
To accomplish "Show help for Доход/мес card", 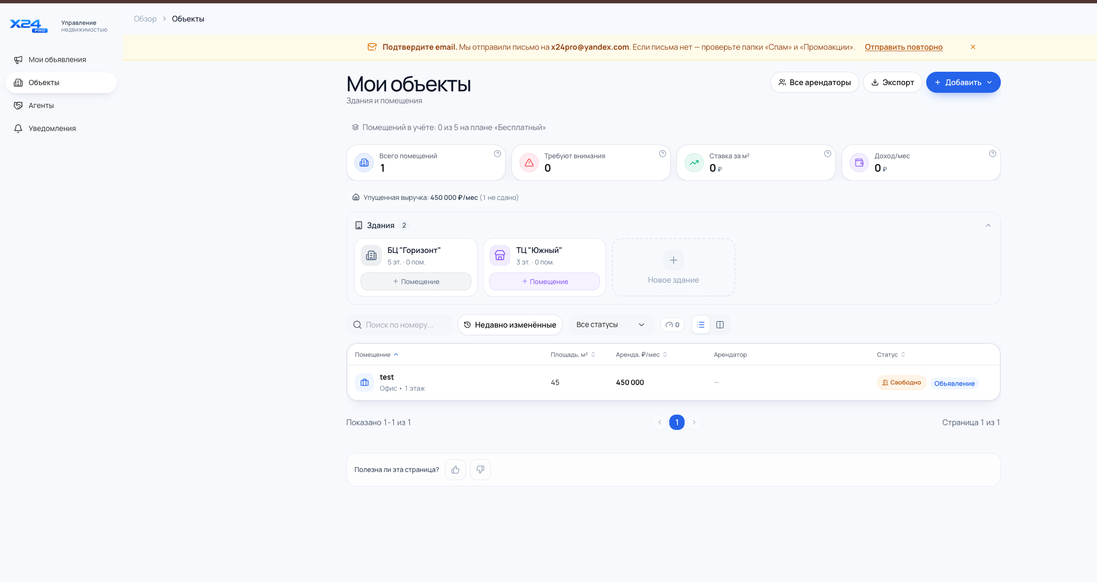I will [992, 154].
